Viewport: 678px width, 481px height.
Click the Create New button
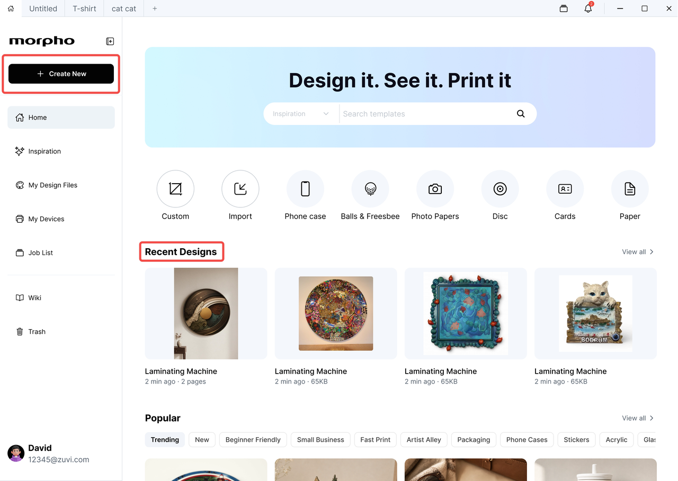point(61,74)
